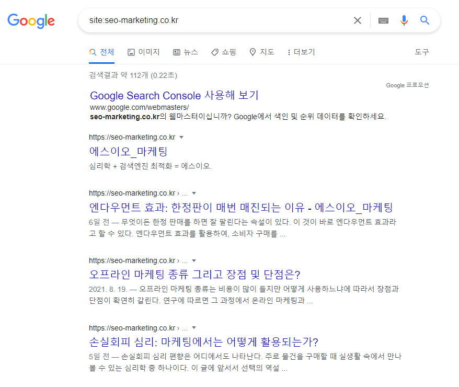Start voice search with the microphone icon
Image resolution: width=459 pixels, height=387 pixels.
point(404,20)
